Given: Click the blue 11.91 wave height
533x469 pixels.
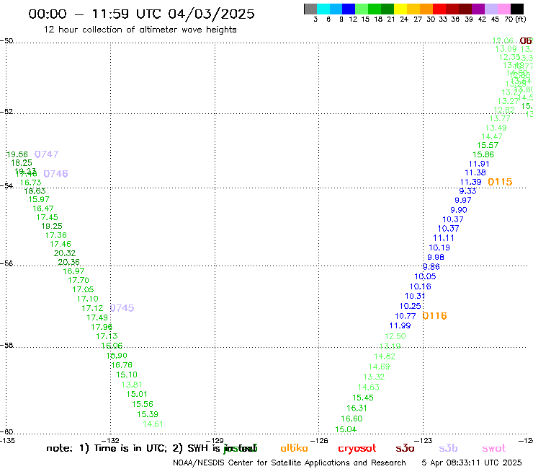Looking at the screenshot, I should [479, 164].
